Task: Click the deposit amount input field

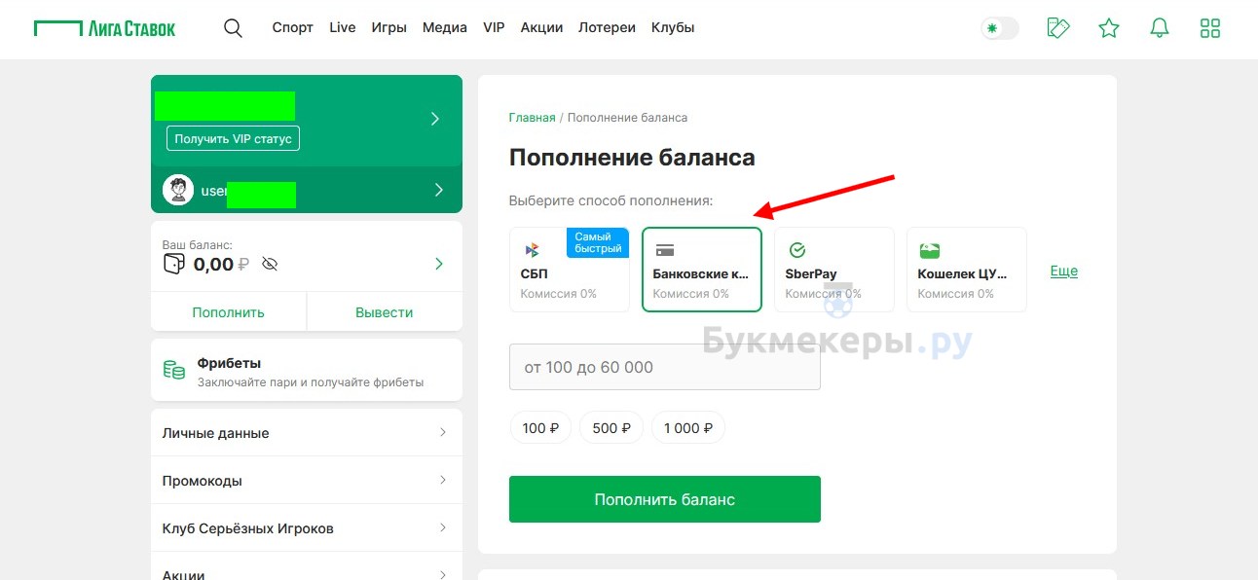Action: 665,367
